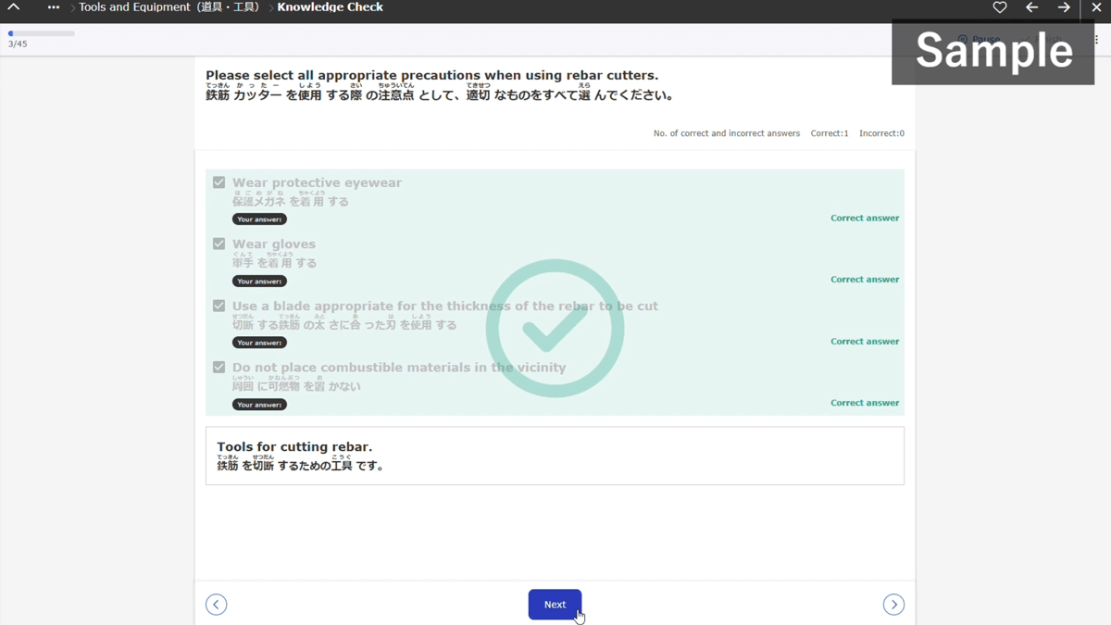Close the knowledge check with X
The height and width of the screenshot is (625, 1111).
[x=1096, y=7]
